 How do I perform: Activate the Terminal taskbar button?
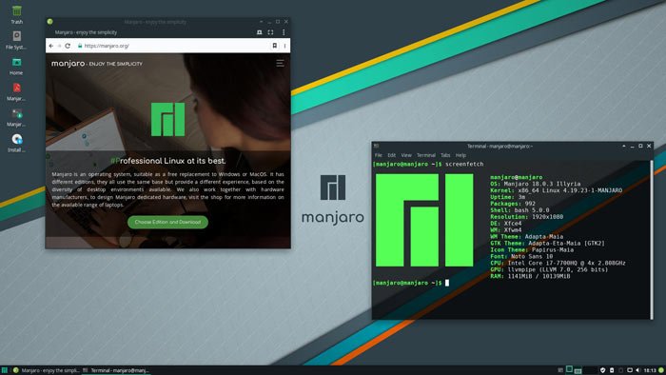click(x=116, y=370)
